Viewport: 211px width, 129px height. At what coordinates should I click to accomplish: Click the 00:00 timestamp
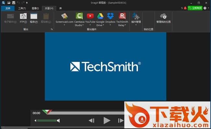(x=36, y=113)
